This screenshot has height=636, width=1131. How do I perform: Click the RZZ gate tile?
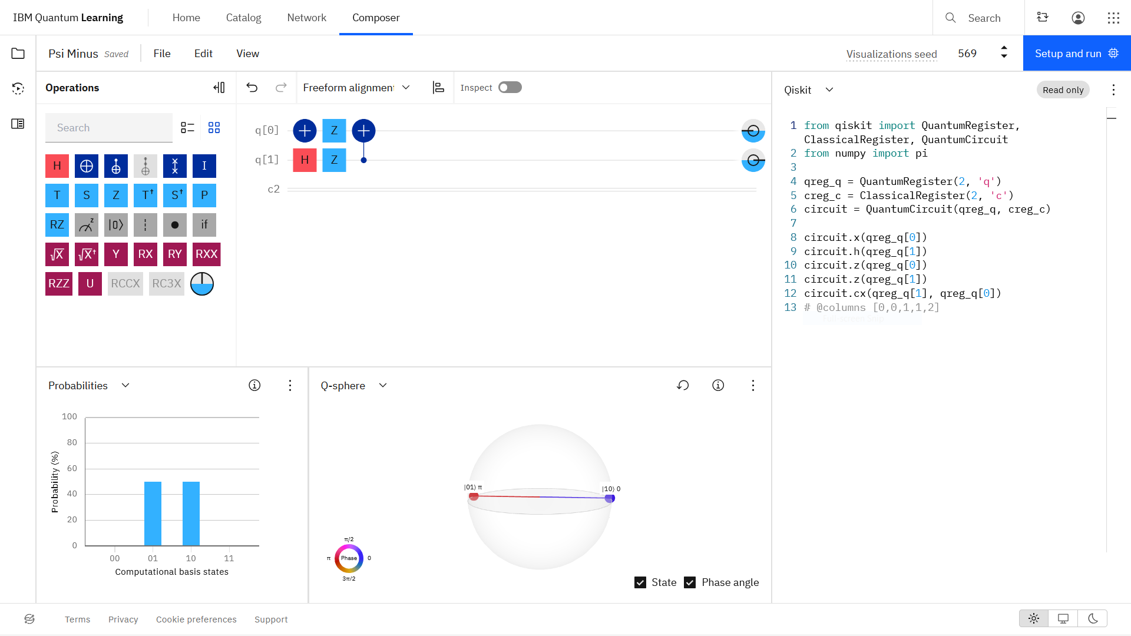pyautogui.click(x=59, y=284)
